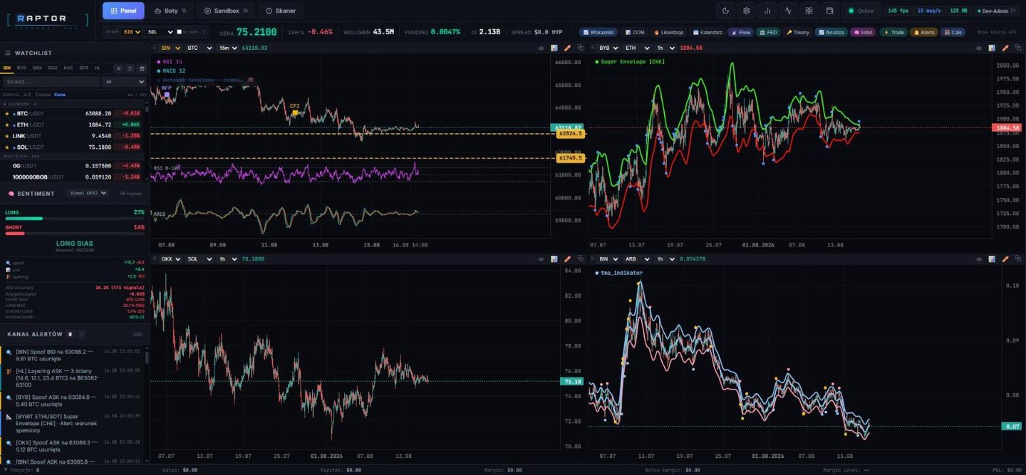The height and width of the screenshot is (475, 1026).
Task: Open All filter dropdown in watchlist
Action: (124, 82)
